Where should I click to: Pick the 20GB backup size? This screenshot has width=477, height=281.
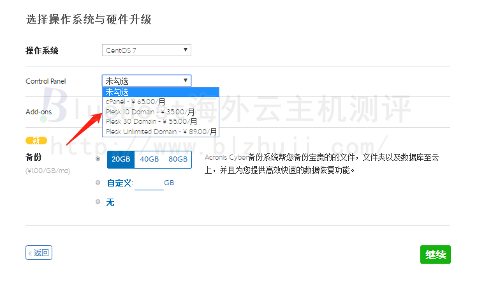click(121, 160)
